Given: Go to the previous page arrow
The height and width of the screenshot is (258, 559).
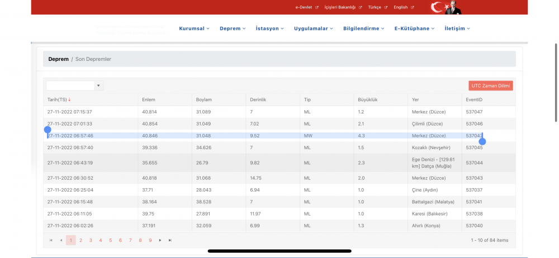Looking at the screenshot, I should coord(61,240).
